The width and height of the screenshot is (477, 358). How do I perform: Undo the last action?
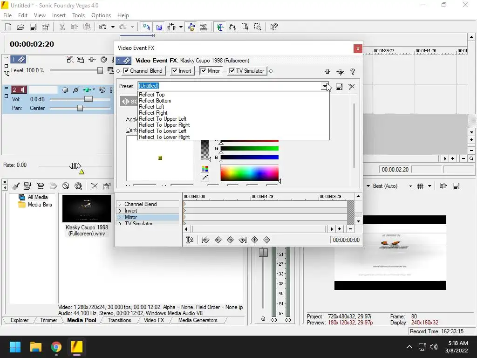pyautogui.click(x=103, y=27)
